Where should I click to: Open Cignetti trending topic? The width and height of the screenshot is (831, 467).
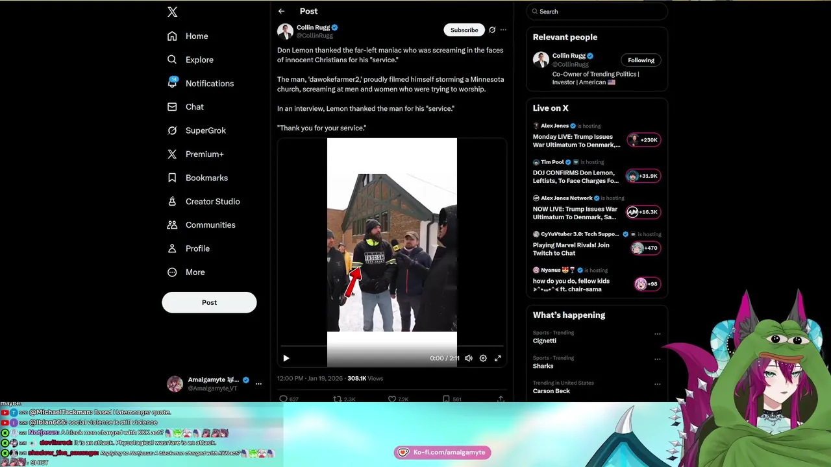tap(545, 341)
